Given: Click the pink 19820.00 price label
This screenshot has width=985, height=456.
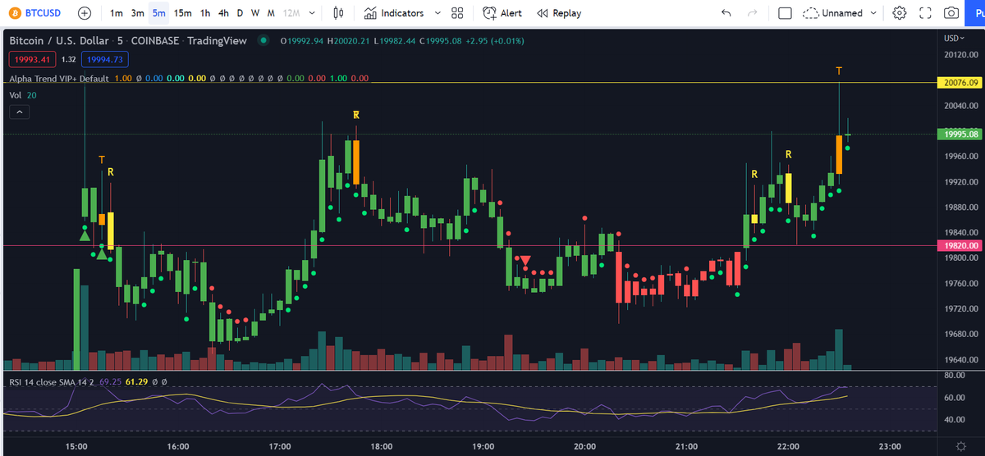Looking at the screenshot, I should (x=960, y=245).
